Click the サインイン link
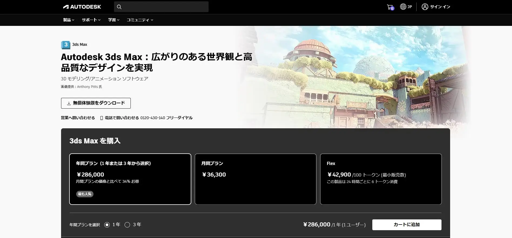512x238 pixels. click(440, 7)
